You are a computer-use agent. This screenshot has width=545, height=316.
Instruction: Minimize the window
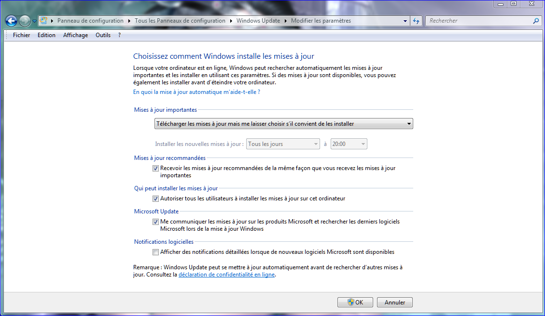pyautogui.click(x=501, y=4)
